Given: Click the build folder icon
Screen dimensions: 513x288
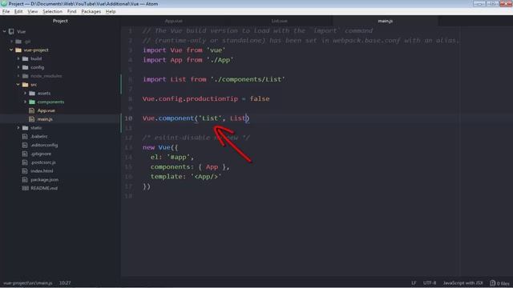Looking at the screenshot, I should (25, 58).
